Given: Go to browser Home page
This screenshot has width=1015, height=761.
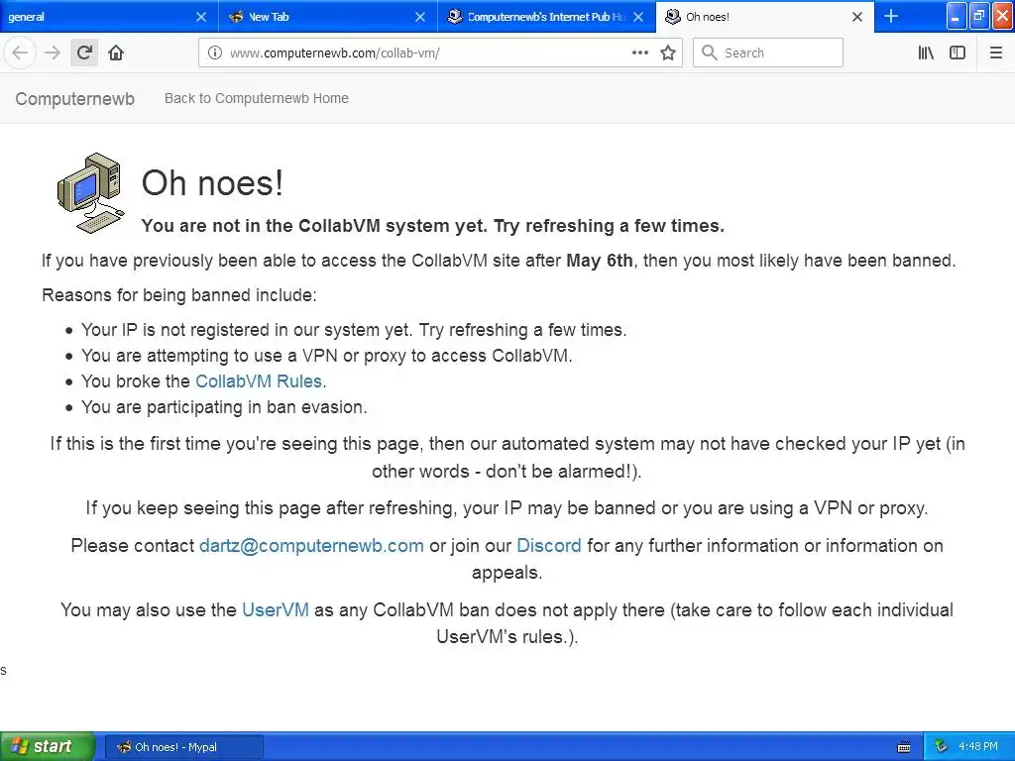Looking at the screenshot, I should pos(116,53).
